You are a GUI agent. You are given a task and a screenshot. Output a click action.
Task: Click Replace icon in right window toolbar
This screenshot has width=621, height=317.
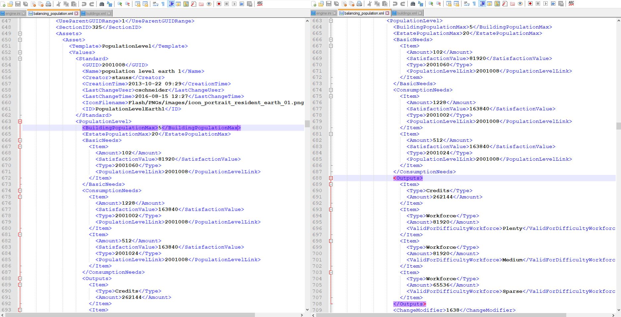click(x=421, y=4)
